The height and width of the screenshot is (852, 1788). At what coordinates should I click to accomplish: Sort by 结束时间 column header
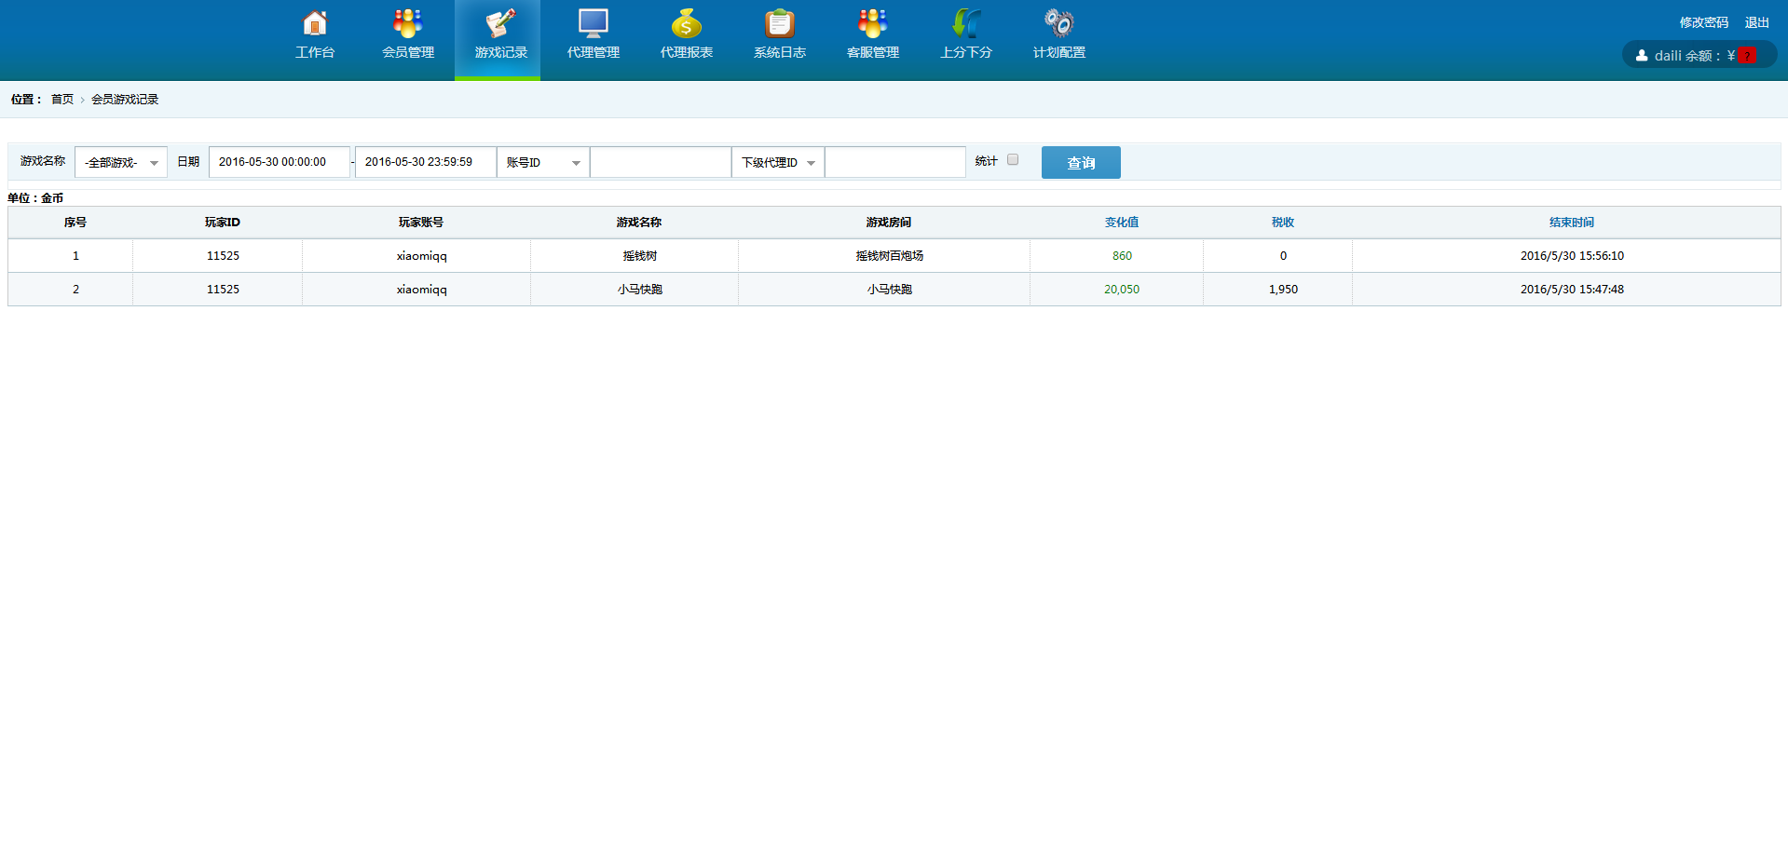click(x=1571, y=223)
